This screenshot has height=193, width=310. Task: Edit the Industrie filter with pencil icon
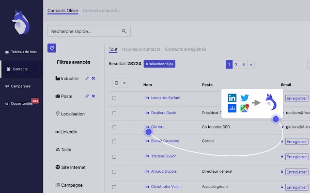[87, 78]
